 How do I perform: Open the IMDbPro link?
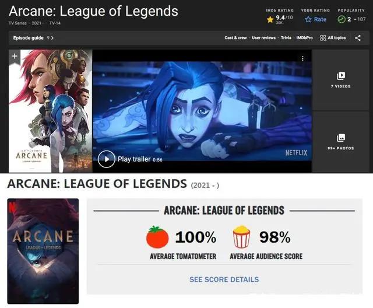[304, 37]
